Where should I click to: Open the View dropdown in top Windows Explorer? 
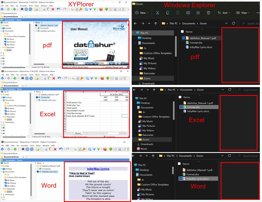tap(243, 13)
